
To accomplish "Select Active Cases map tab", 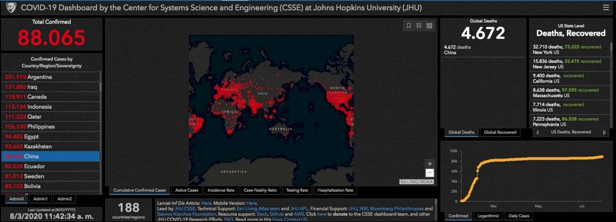I will coord(187,190).
